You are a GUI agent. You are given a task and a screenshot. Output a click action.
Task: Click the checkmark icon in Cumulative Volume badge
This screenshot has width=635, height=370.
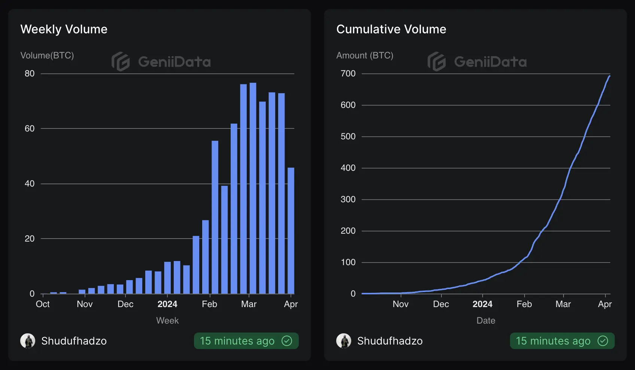pos(603,341)
